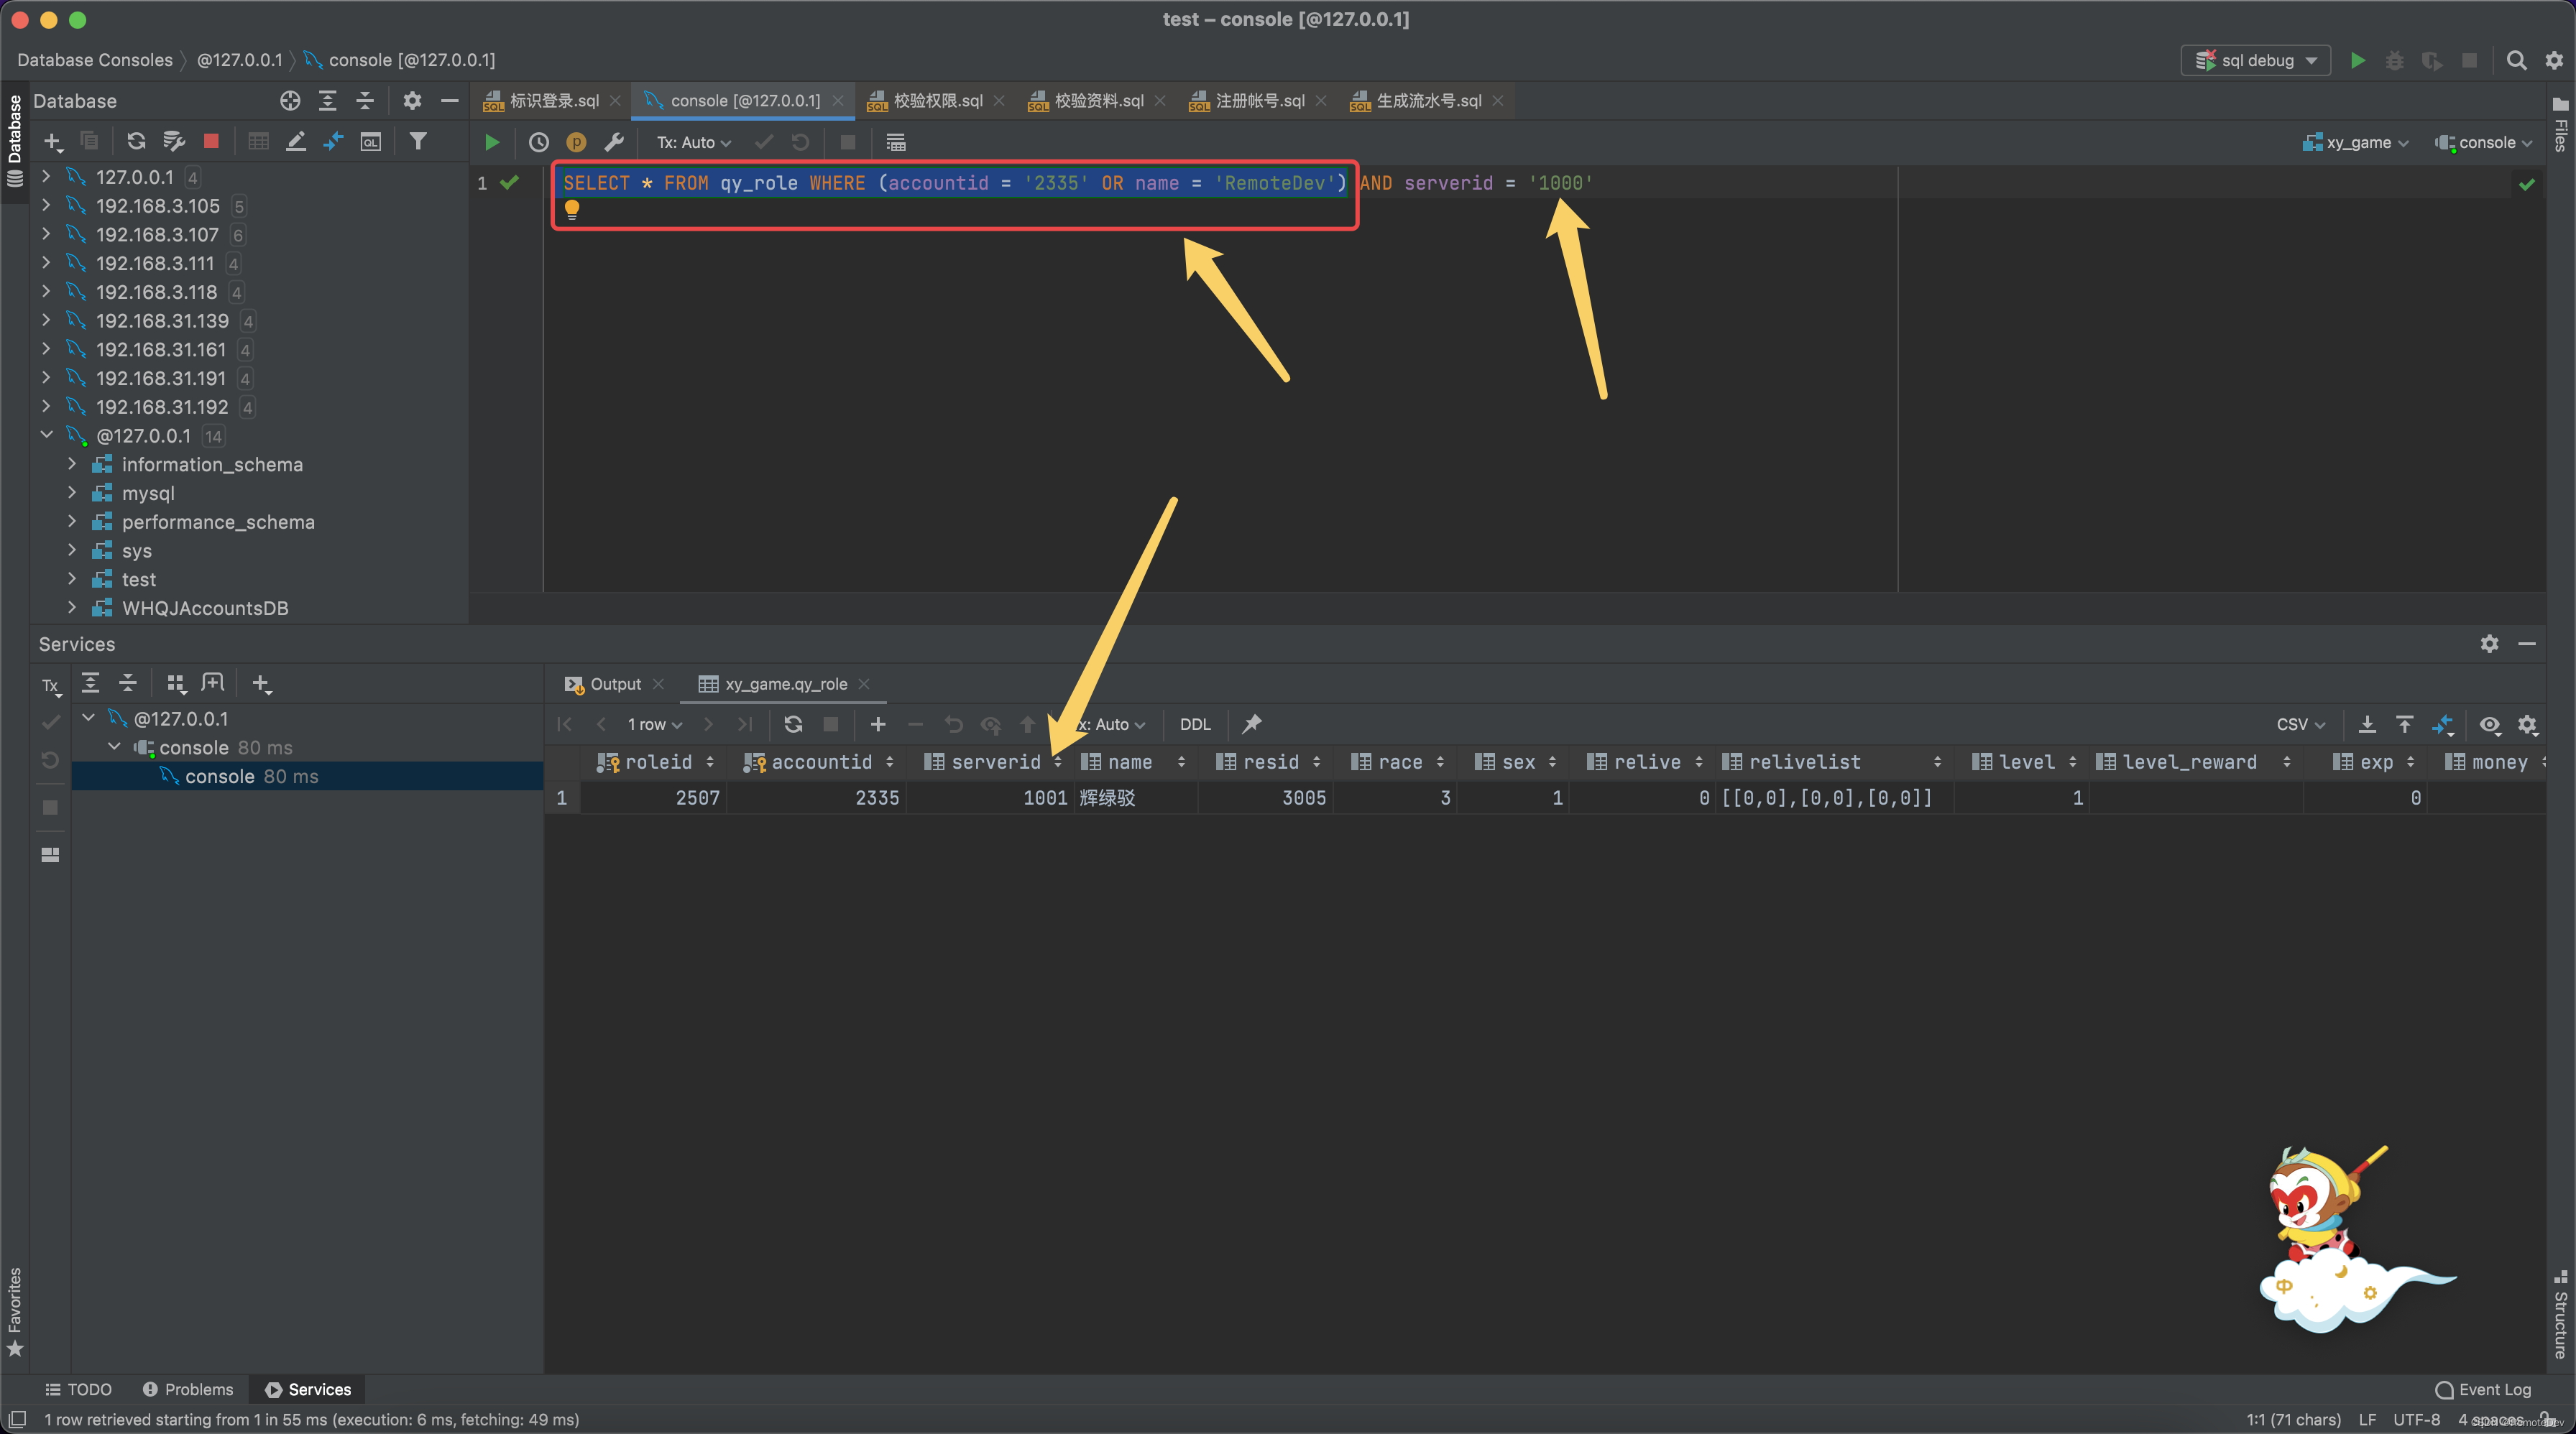Click the top-right search magnifier
The image size is (2576, 1434).
(2517, 60)
